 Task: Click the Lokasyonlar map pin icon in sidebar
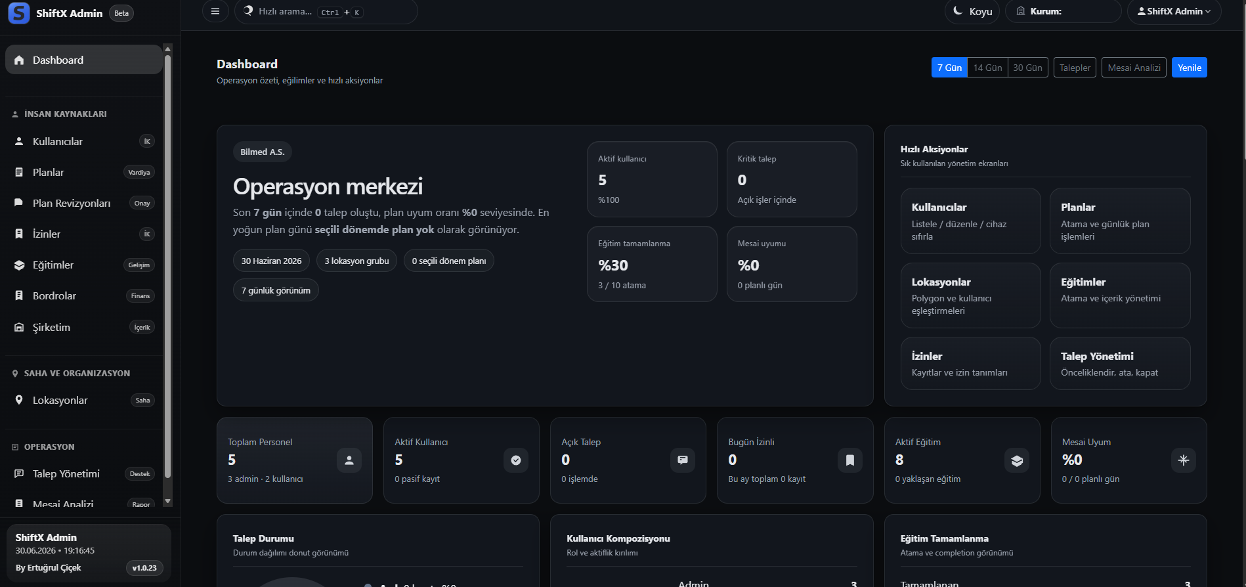[x=19, y=400]
